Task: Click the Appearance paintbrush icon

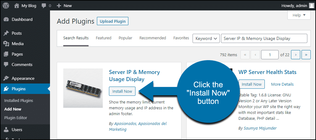Action: pyautogui.click(x=6, y=78)
